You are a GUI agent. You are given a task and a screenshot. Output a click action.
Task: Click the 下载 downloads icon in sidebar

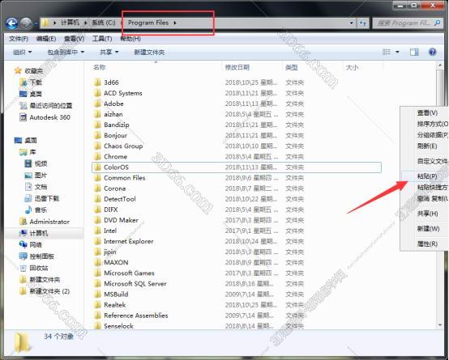pos(24,83)
